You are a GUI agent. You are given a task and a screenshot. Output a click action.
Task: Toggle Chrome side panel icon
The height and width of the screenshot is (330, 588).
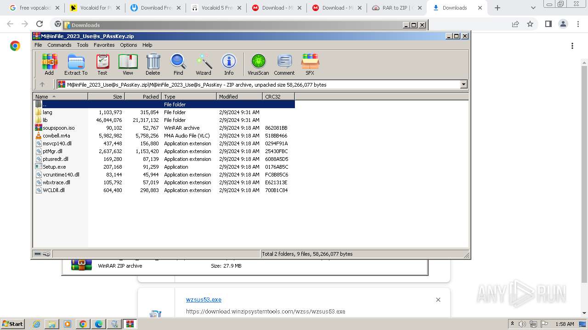click(548, 24)
